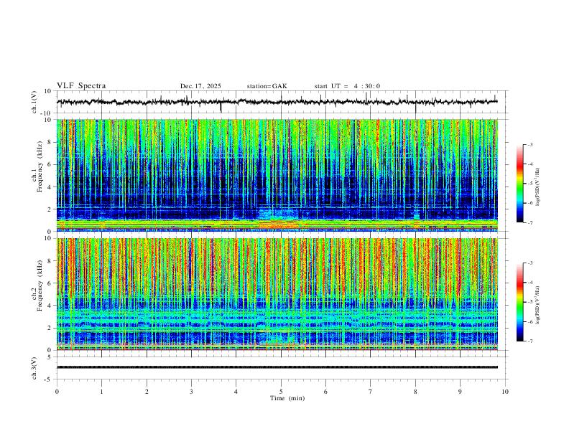Click the time axis tick label '8'

coord(415,392)
